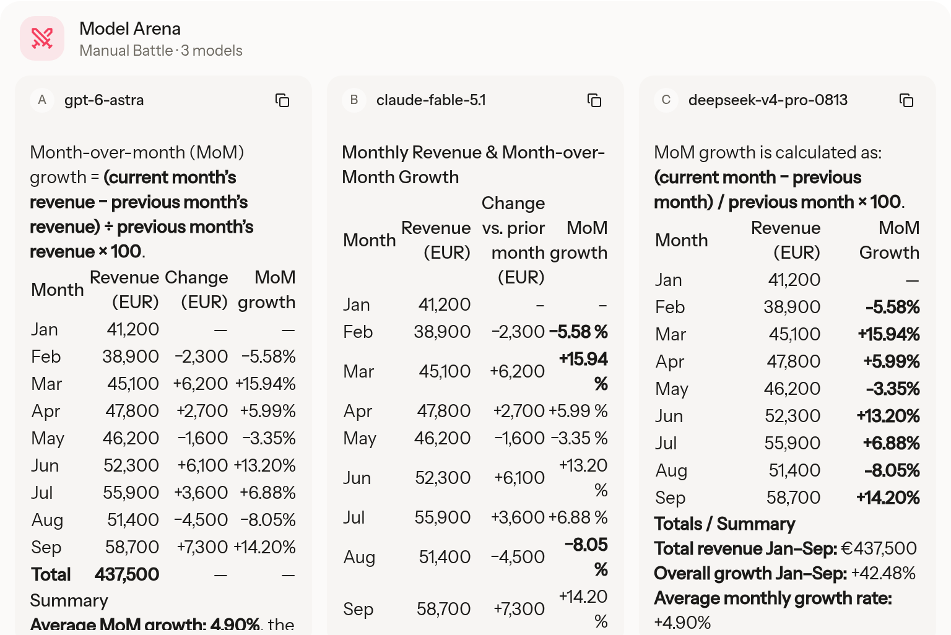Select the deepseek-v4-pro-0813 model name

768,100
